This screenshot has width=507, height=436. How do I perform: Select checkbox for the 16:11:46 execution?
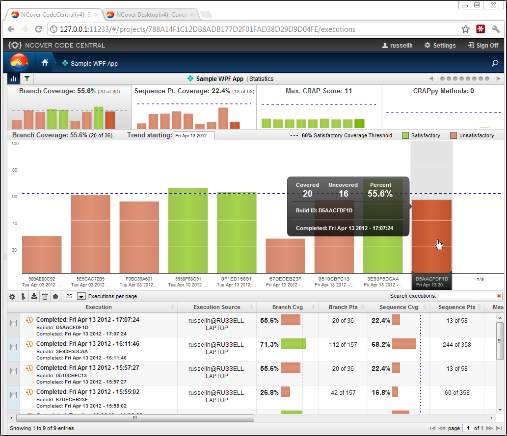[x=14, y=347]
